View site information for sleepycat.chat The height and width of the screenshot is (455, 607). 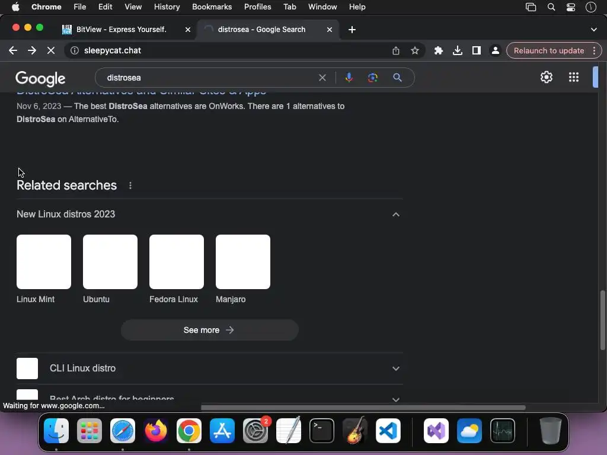click(x=75, y=51)
